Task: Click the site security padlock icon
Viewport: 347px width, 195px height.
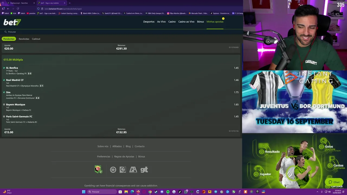Action: [42, 9]
